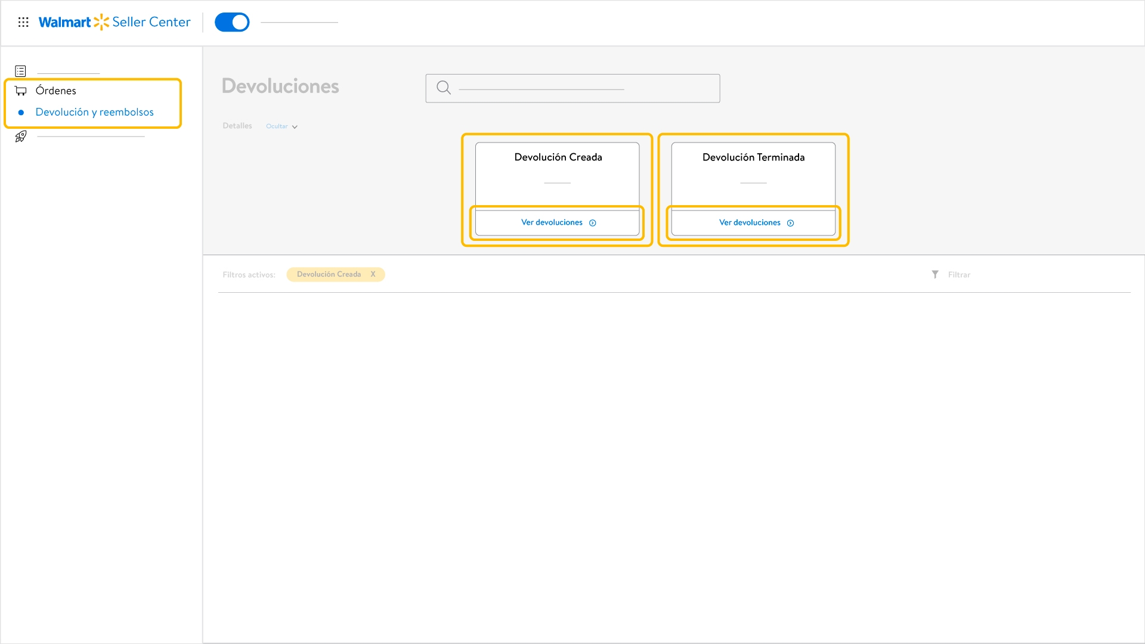This screenshot has height=644, width=1145.
Task: Toggle the blue switch in header
Action: 232,22
